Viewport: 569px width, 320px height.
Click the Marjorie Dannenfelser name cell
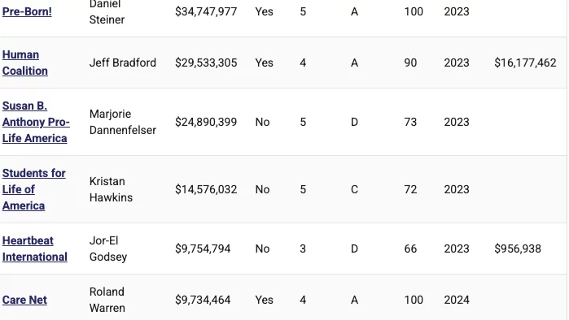coord(123,122)
